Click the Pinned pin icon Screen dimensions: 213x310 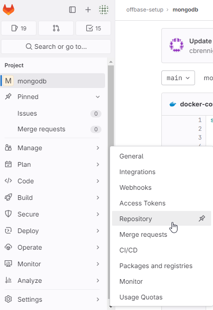[x=8, y=97]
